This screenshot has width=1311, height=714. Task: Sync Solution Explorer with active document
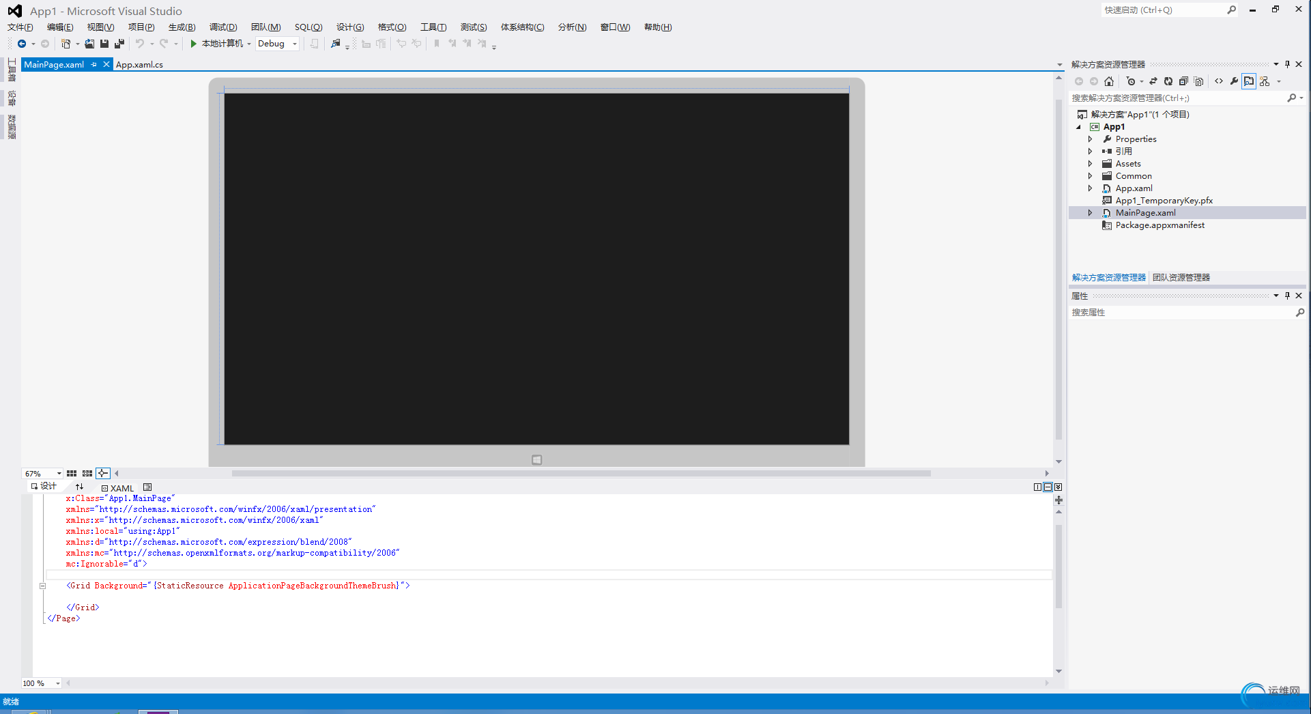coord(1153,81)
